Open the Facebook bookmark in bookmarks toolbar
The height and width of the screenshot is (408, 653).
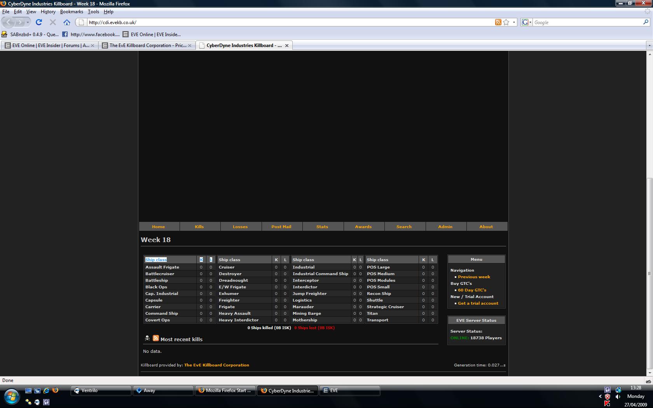click(91, 34)
